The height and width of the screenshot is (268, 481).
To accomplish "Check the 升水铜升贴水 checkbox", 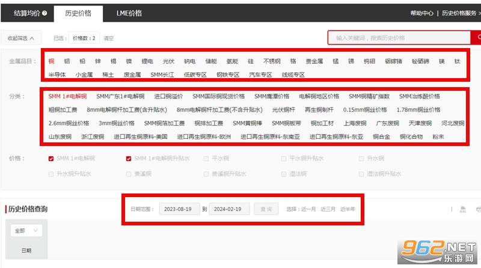I will (x=51, y=174).
